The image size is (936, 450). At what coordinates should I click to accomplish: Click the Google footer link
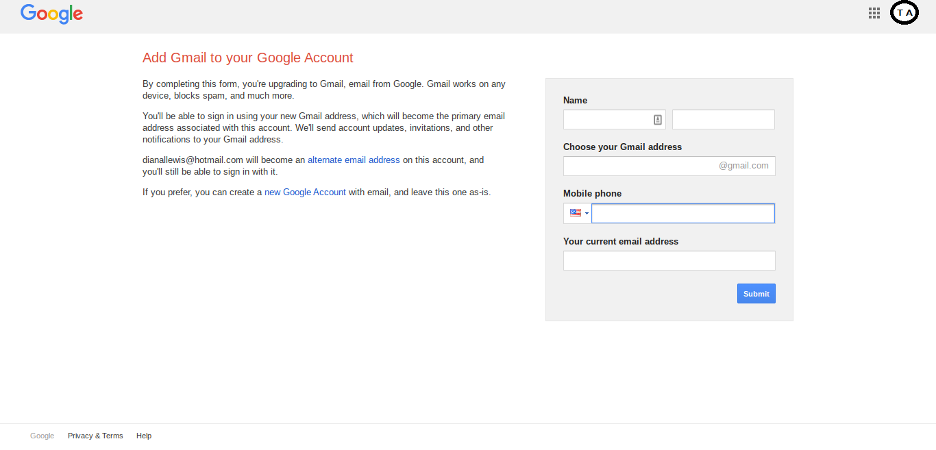click(42, 436)
